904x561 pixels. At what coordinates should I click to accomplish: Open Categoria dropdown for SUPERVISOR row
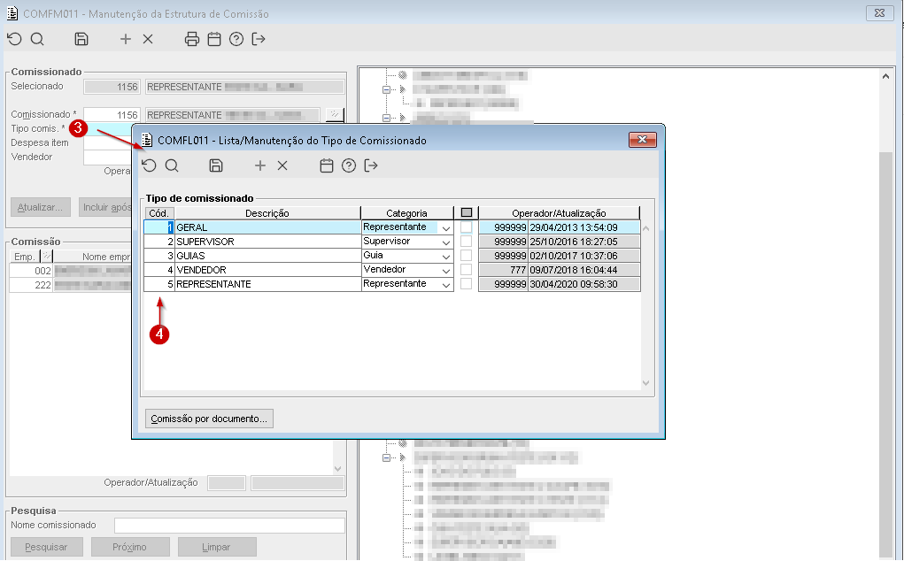pos(445,242)
